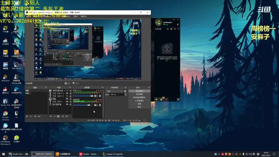Click the search icon in the League friends window
Viewport: 279px width, 157px height.
click(178, 29)
